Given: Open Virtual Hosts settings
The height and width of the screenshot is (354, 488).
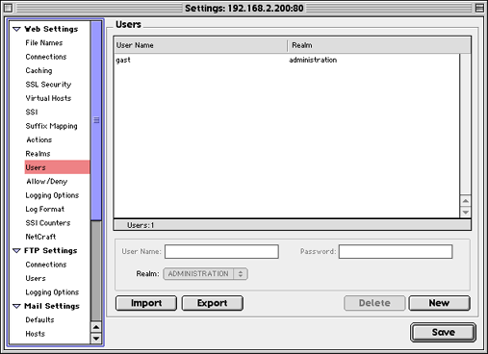Looking at the screenshot, I should tap(48, 98).
